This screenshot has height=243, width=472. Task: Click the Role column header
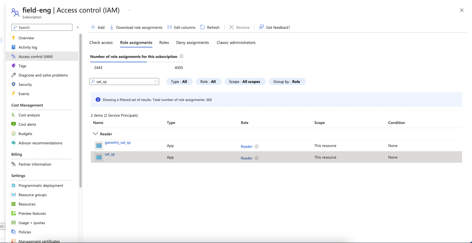tap(245, 123)
